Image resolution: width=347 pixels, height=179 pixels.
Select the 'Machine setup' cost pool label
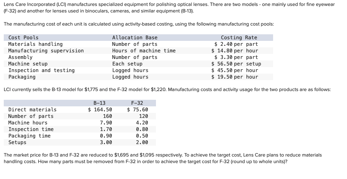[x=28, y=64]
